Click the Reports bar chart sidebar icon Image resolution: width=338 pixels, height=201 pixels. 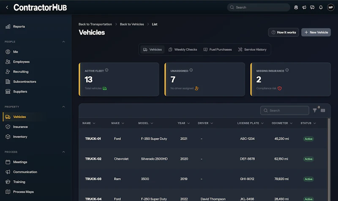(x=8, y=27)
